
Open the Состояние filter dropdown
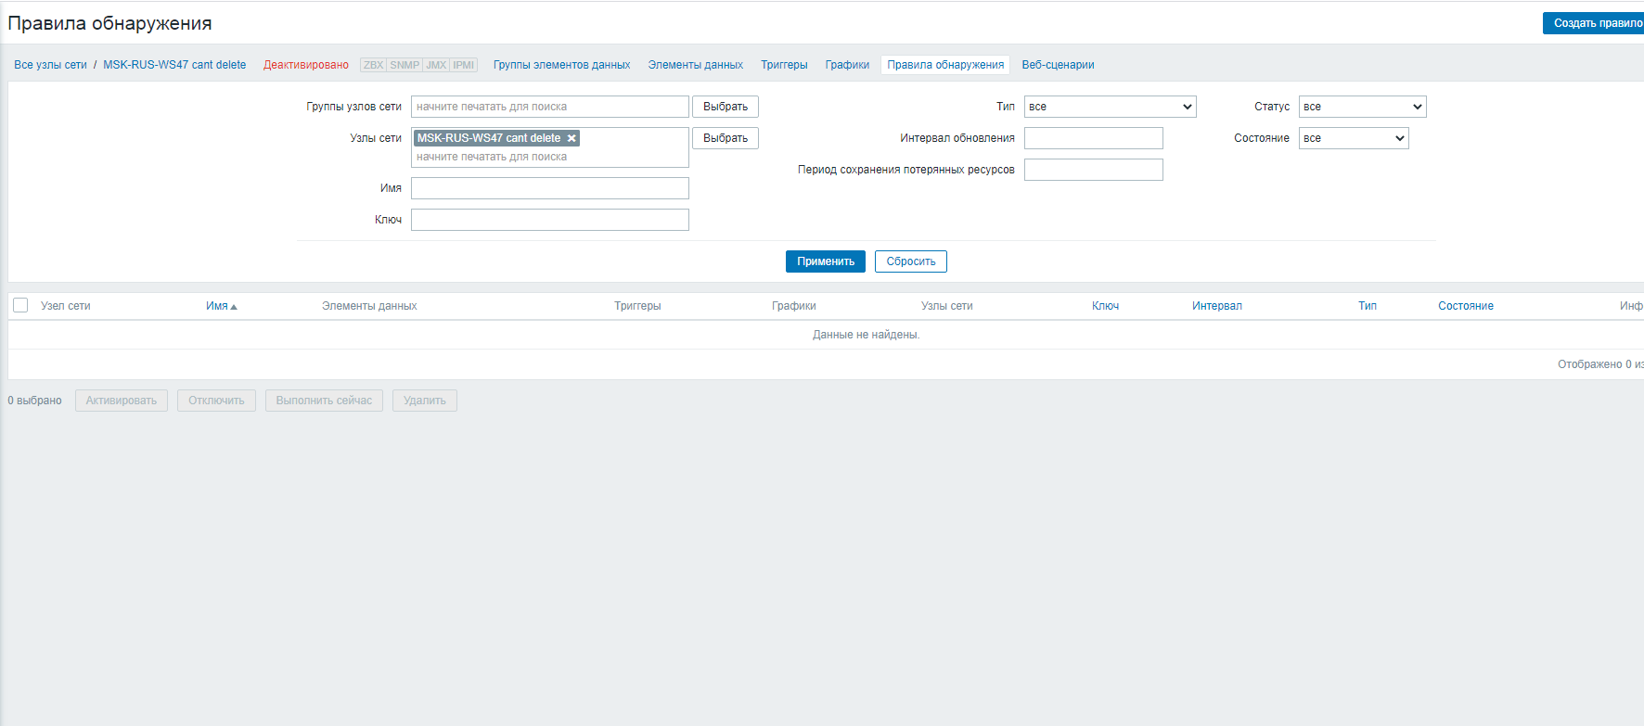1354,138
